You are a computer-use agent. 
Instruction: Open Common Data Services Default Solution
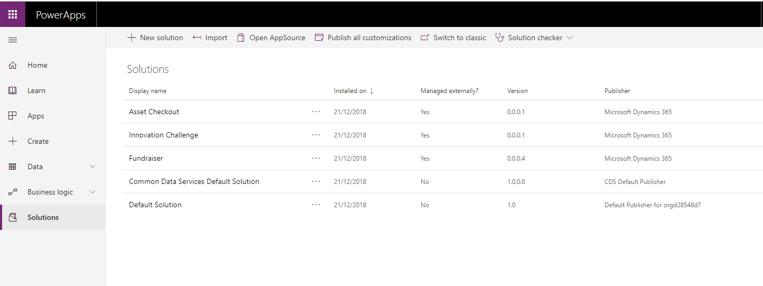click(194, 181)
